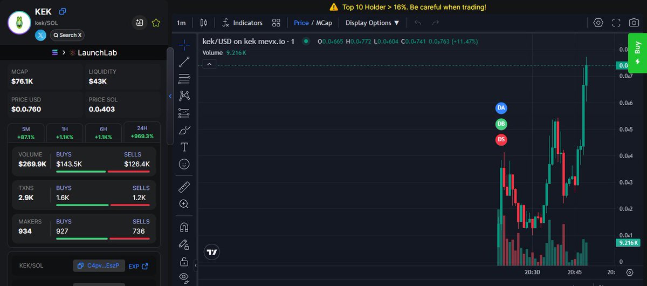Viewport: 647px width, 286px height.
Task: Click the DS chart marker
Action: [x=501, y=140]
